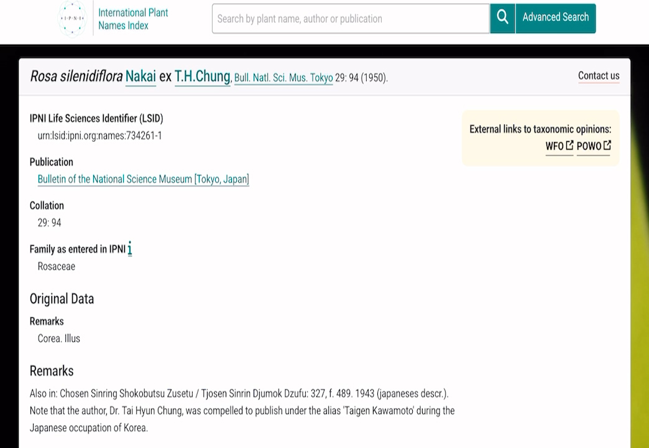Click the citation '29: 94 (1950).' in title
This screenshot has height=448, width=649.
tap(361, 78)
